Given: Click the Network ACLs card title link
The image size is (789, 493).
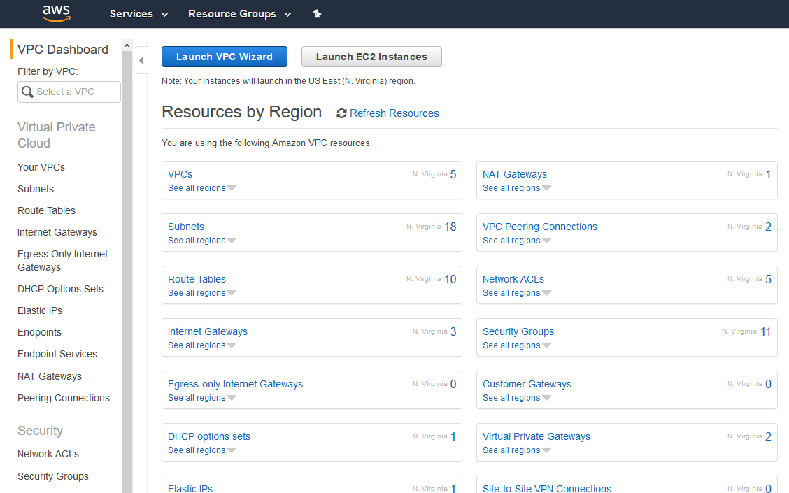Looking at the screenshot, I should [x=513, y=279].
